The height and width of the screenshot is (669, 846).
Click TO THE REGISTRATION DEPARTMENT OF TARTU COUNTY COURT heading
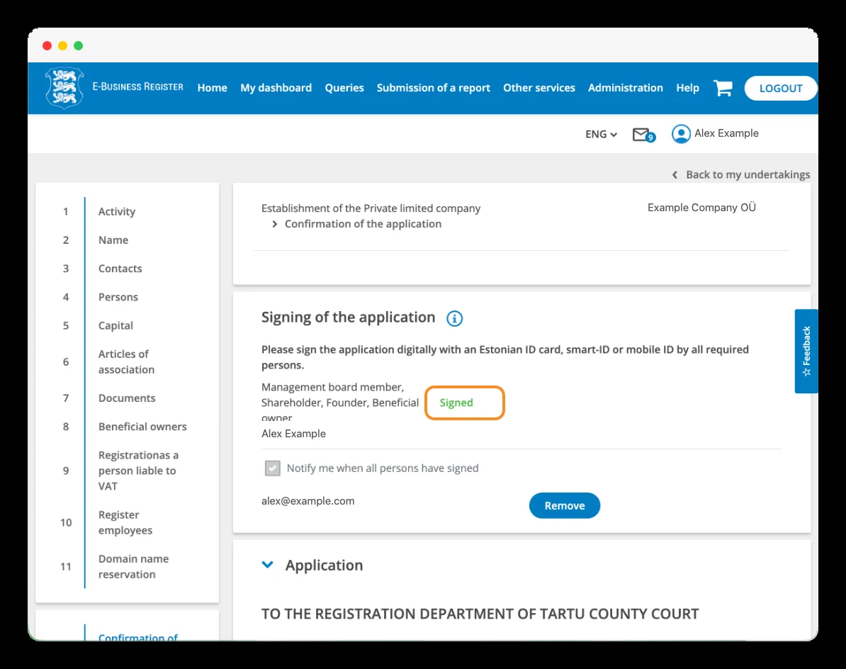coord(480,614)
